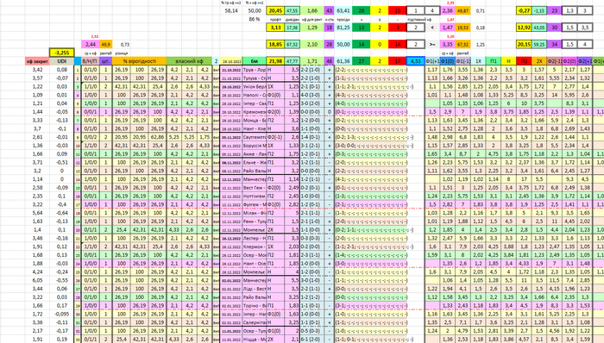Select the '6-1 (2-0)' score cell

[x=311, y=340]
